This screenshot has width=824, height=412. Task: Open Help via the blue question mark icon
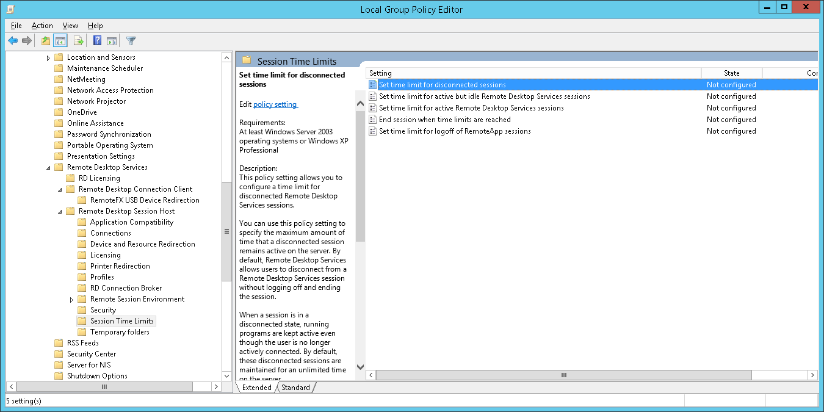tap(97, 41)
